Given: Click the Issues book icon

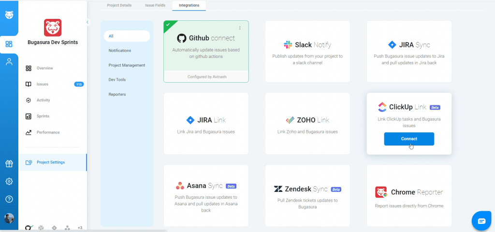Looking at the screenshot, I should coord(29,84).
